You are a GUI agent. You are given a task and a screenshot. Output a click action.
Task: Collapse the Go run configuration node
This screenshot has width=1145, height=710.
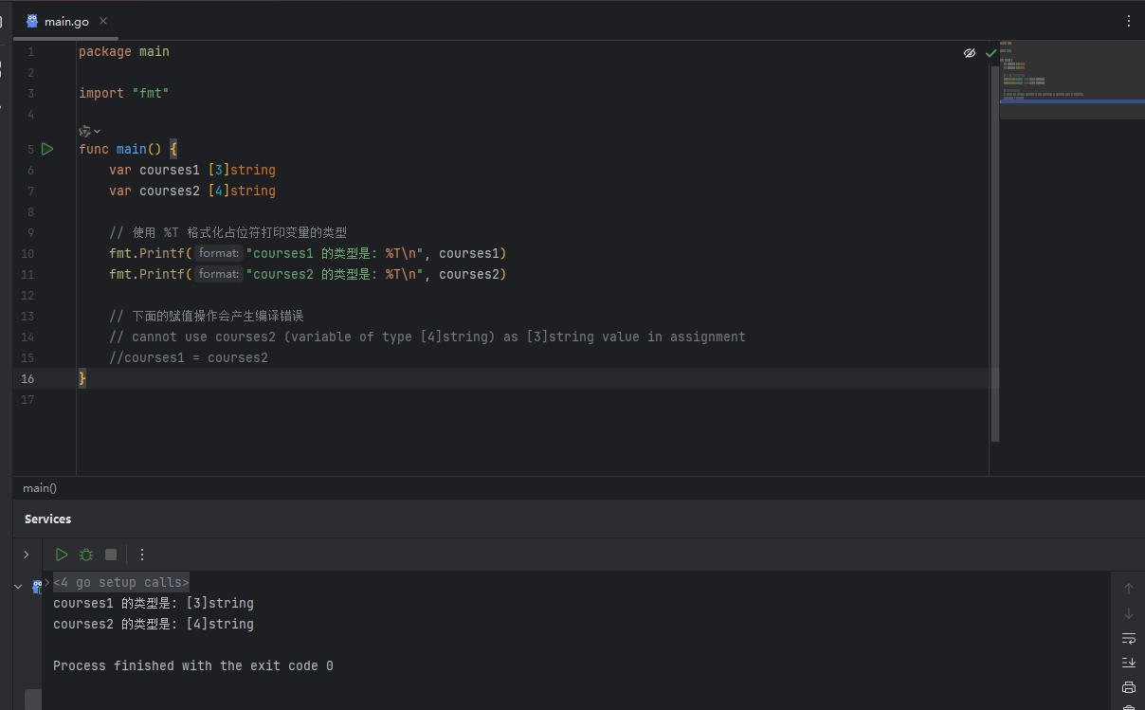[x=18, y=587]
